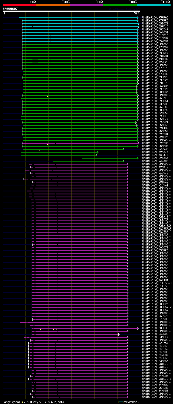Image resolution: width=173 pixels, height=404 pixels.
Task: Select the UniRef100_Q94KD1 label
Action: click(x=155, y=56)
